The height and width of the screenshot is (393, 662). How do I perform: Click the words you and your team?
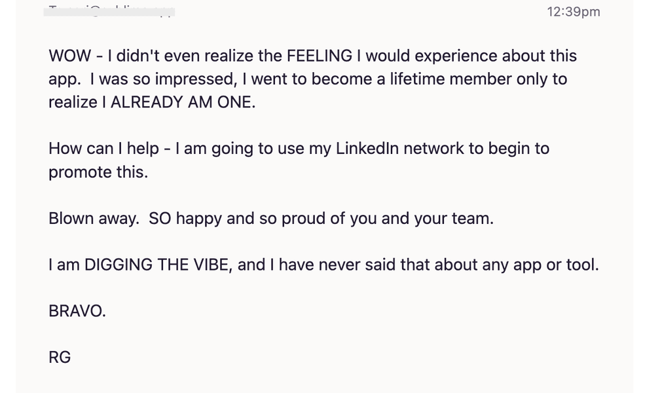tap(421, 219)
